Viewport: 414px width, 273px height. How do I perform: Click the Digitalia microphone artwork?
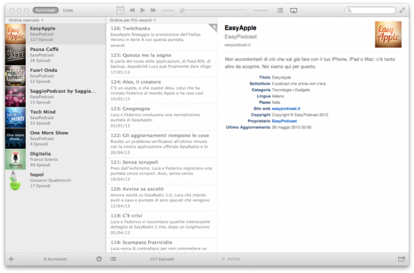coord(15,159)
